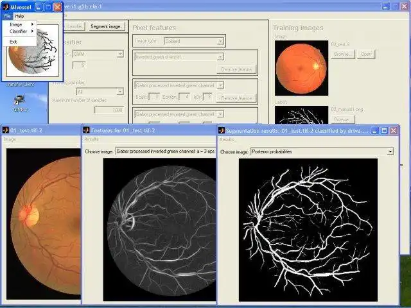
Task: Click Browse... for the labels image
Action: (343, 119)
